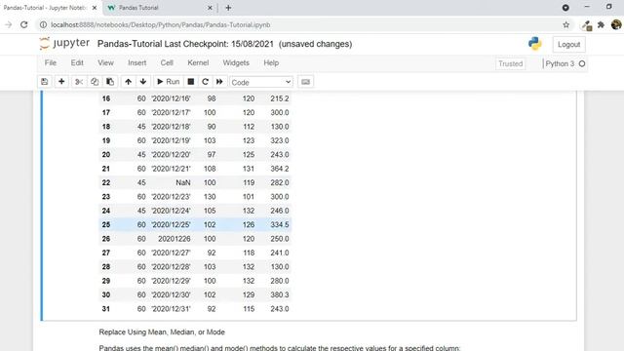
Task: Reload the page in browser
Action: [x=23, y=24]
